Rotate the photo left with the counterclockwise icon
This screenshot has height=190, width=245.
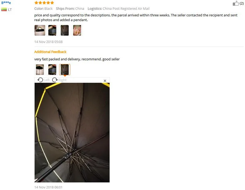[x=40, y=80]
